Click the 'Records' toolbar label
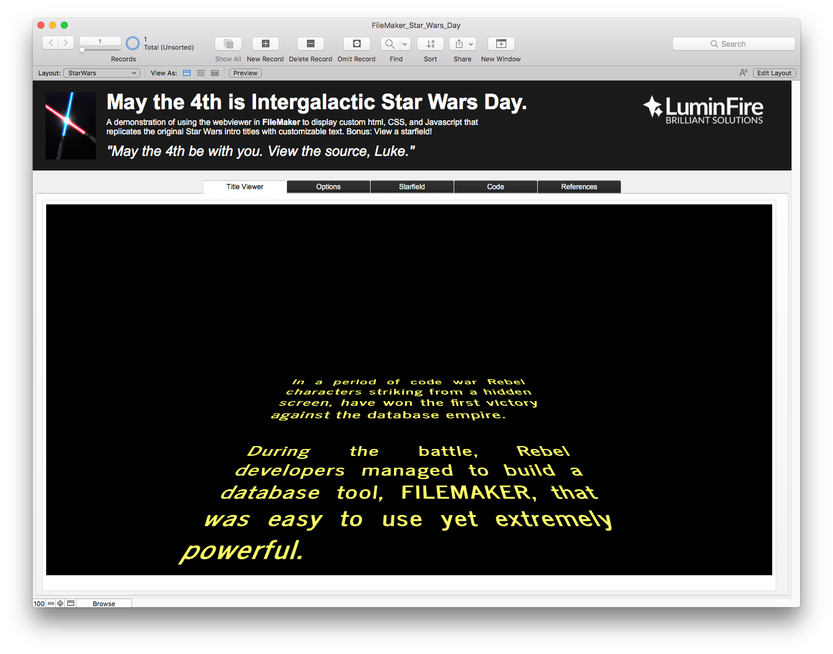Viewport: 833px width, 654px height. pos(123,59)
